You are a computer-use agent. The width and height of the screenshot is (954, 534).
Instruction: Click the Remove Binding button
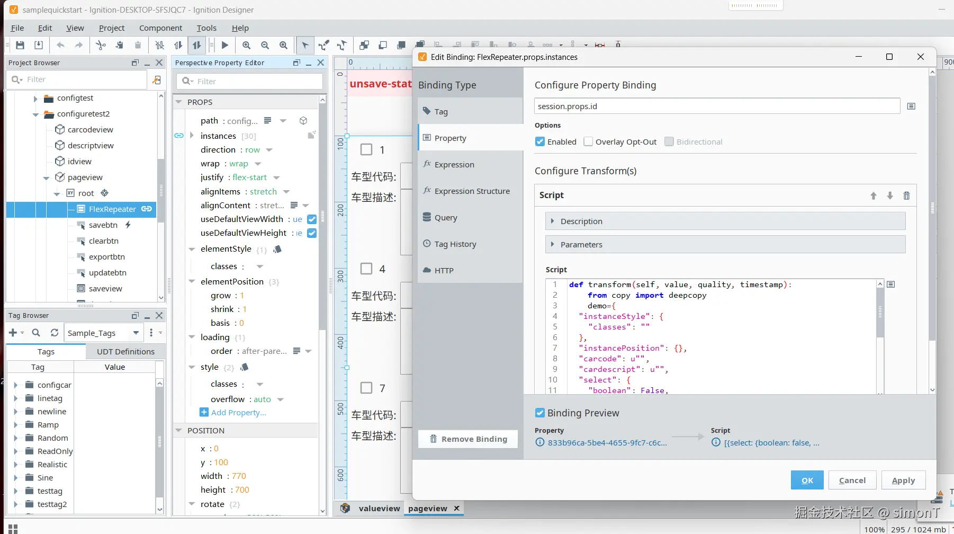(468, 439)
